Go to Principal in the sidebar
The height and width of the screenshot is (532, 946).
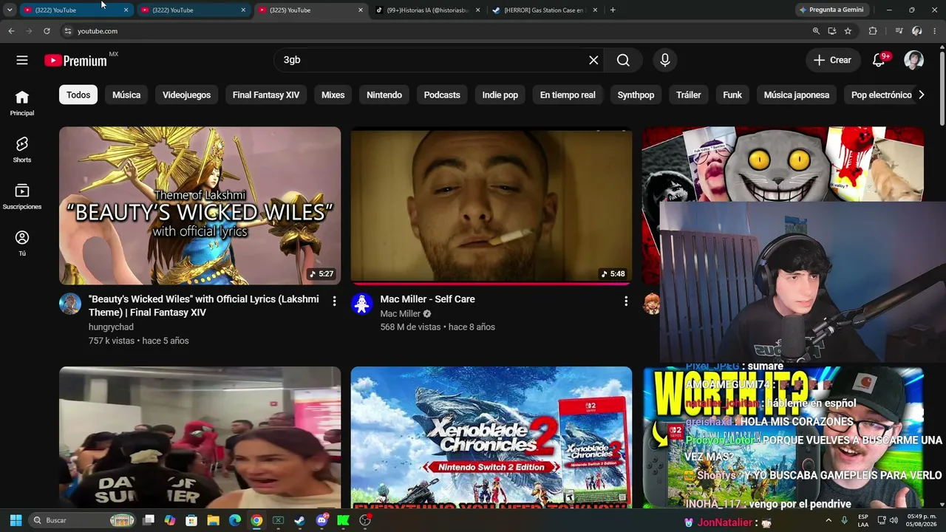22,103
